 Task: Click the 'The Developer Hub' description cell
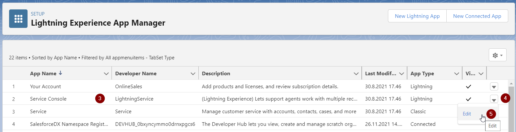coord(279,124)
